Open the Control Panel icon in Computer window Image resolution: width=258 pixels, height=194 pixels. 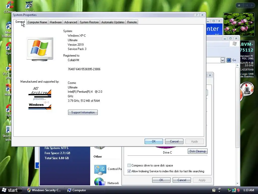tap(100, 170)
